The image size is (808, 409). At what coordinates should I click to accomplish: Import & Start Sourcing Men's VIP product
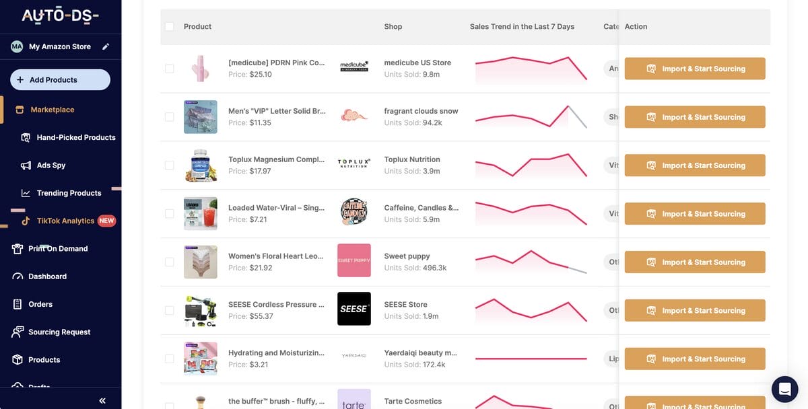point(695,117)
